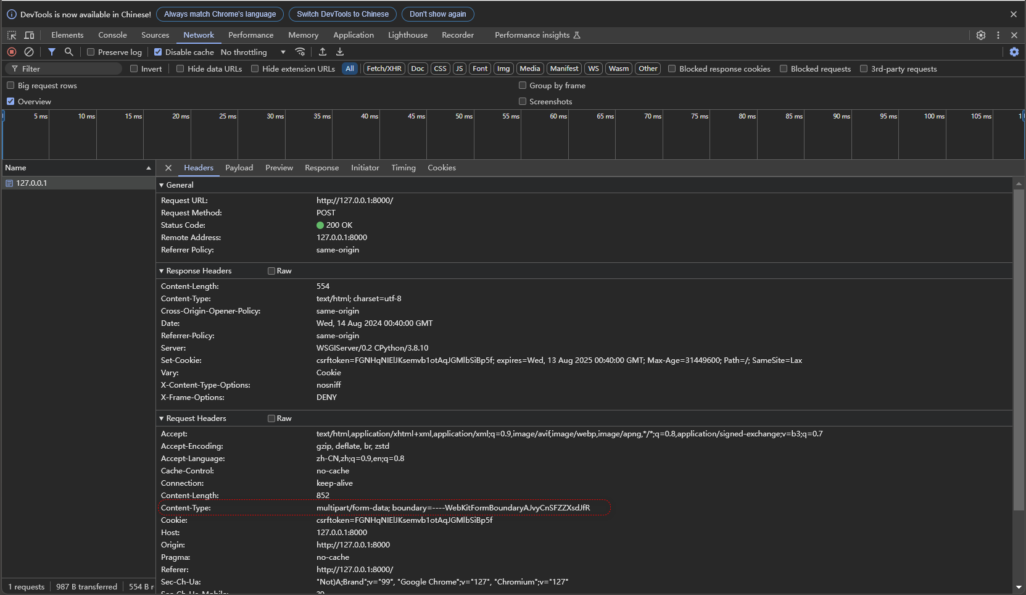Filter by Fetch/XHR requests
Screen dimensions: 1026x595
coord(384,69)
